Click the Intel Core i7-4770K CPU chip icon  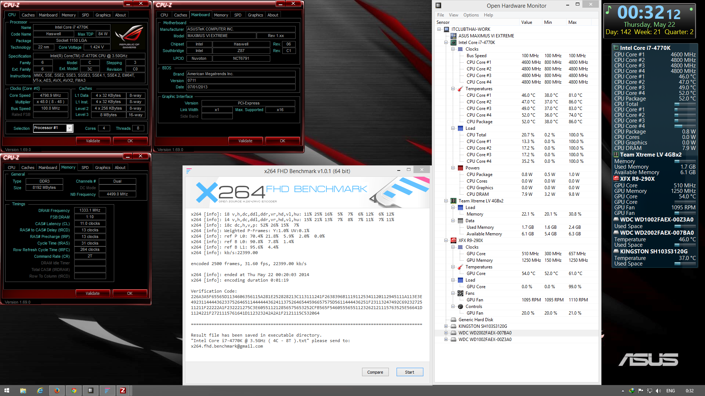coord(453,43)
